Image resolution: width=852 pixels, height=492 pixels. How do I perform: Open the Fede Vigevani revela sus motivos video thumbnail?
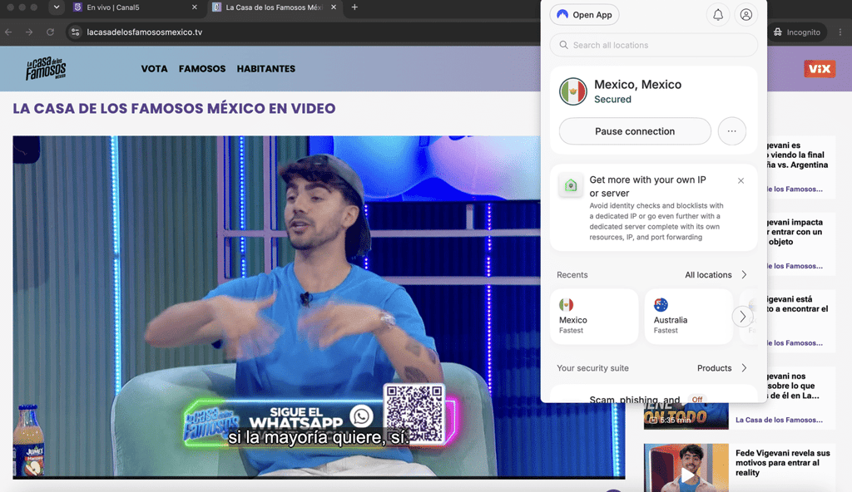pos(686,468)
